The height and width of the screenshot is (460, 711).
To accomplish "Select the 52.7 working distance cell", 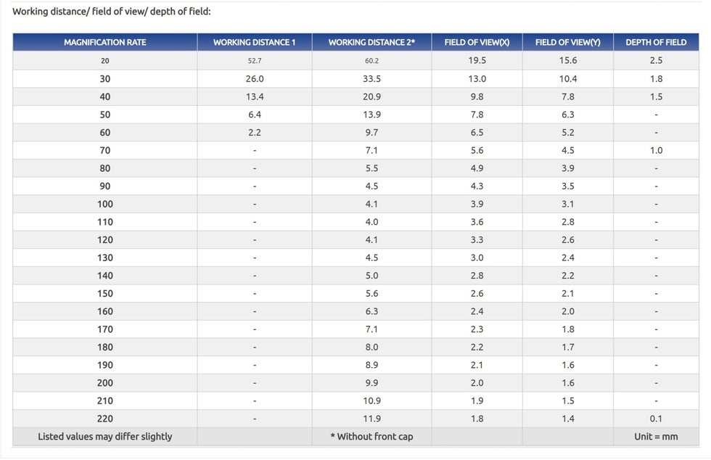I will pos(255,61).
